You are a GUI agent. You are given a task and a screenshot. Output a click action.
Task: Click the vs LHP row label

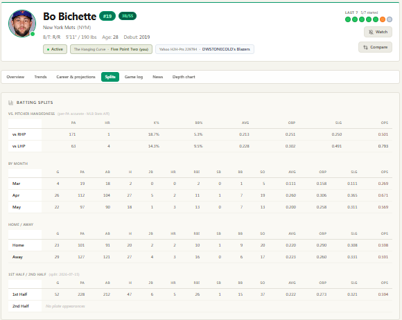tap(19, 146)
